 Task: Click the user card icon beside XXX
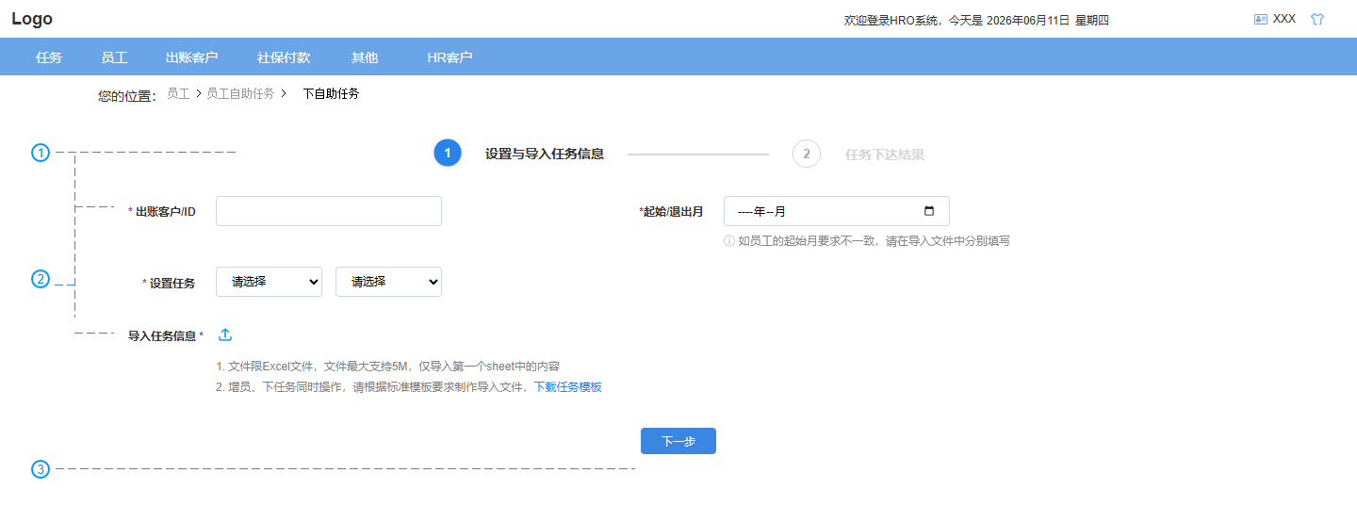pyautogui.click(x=1261, y=19)
